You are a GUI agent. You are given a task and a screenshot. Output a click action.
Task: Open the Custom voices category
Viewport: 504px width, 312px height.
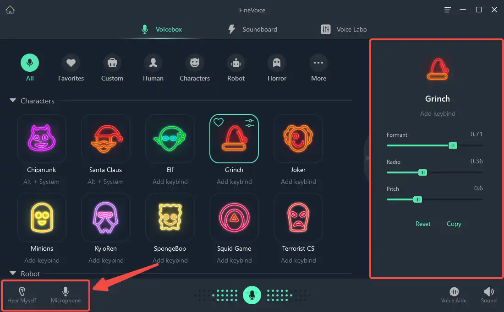pyautogui.click(x=112, y=68)
